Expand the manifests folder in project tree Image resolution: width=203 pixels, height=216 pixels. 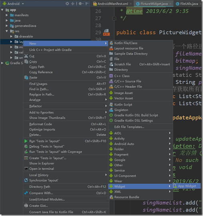click(6, 15)
